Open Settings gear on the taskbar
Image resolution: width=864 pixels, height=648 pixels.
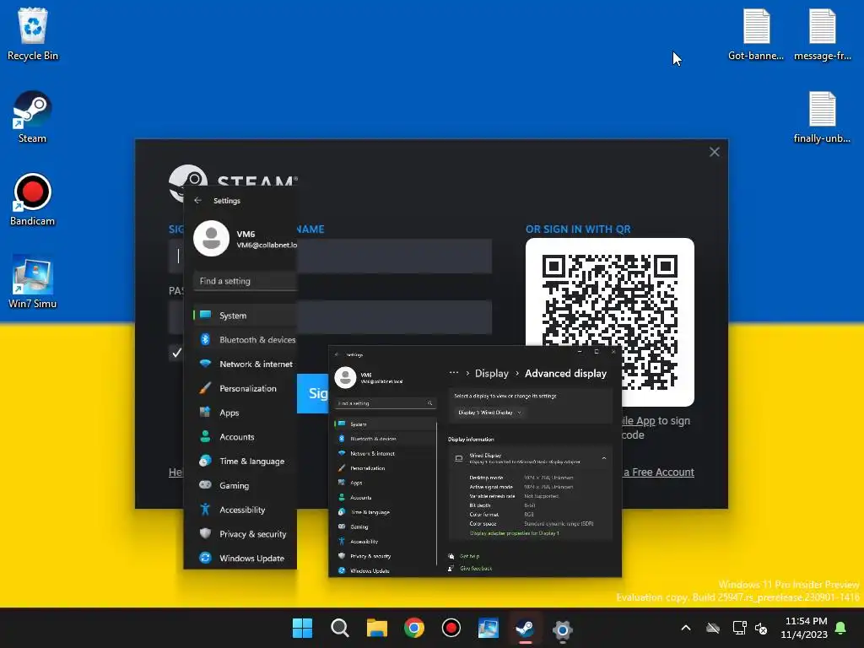click(563, 628)
